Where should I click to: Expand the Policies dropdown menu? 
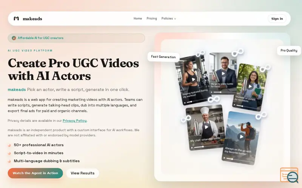click(x=168, y=18)
